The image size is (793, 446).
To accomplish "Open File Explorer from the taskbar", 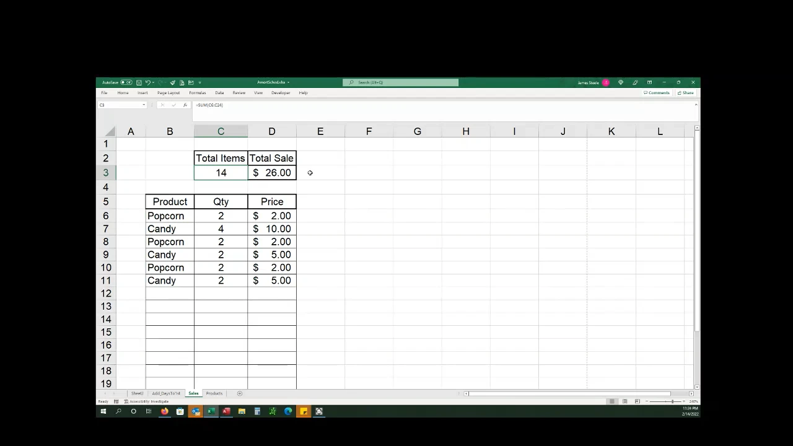I will [x=242, y=411].
